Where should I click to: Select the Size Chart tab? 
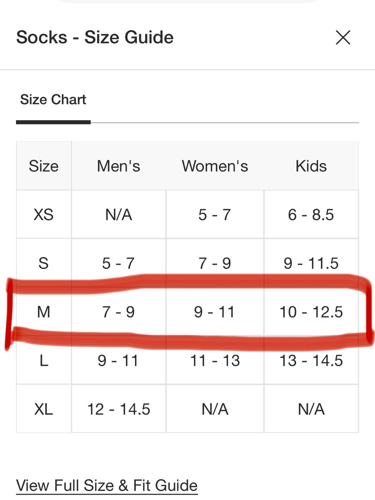[x=53, y=100]
